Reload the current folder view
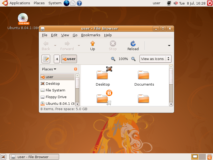 (133, 45)
